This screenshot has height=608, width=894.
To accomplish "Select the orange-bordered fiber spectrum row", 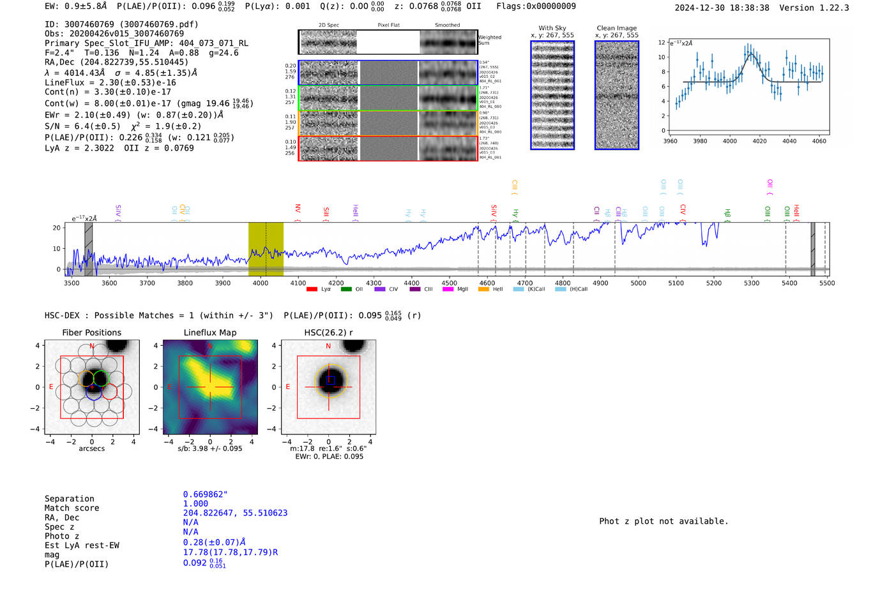I will coord(388,123).
